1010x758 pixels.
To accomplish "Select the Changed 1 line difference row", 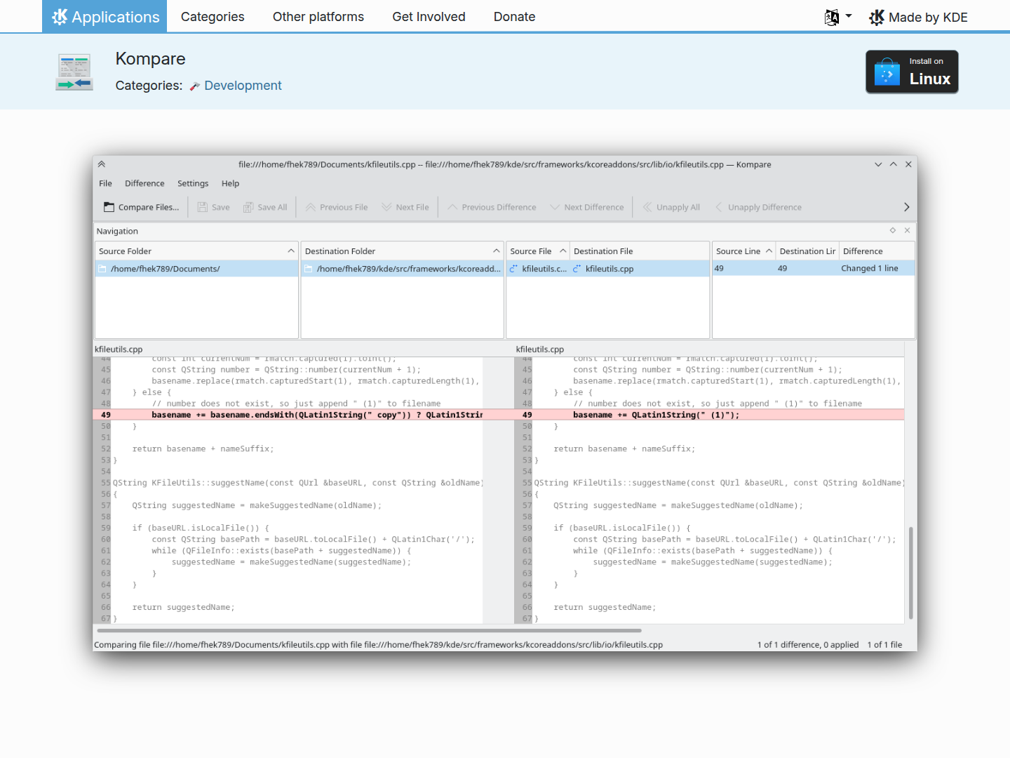I will click(x=814, y=269).
